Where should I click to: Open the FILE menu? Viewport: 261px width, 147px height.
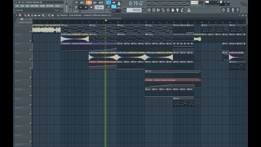point(17,6)
